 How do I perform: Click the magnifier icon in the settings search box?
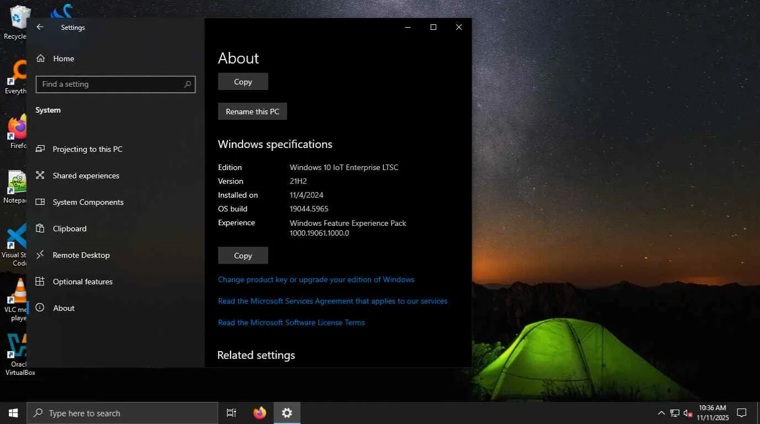tap(187, 84)
